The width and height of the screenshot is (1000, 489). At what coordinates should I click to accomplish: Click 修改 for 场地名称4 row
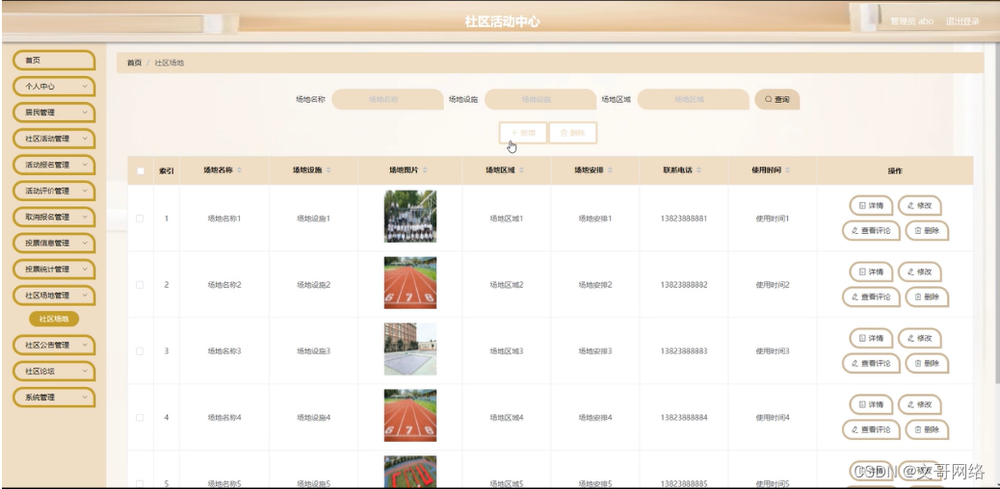[x=920, y=405]
